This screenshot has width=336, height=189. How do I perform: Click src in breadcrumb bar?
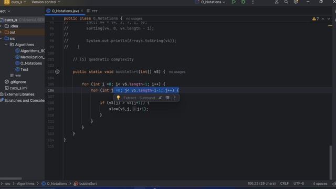point(8,184)
